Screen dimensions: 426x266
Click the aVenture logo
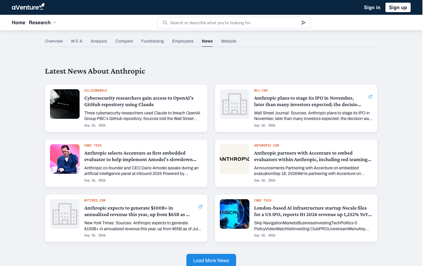28,7
